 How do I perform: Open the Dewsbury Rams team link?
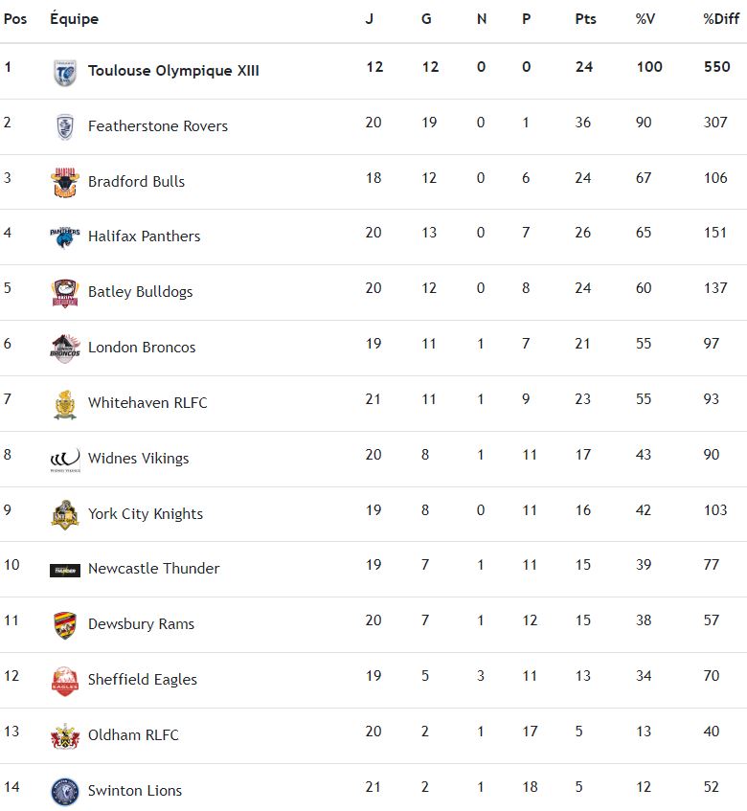click(141, 624)
